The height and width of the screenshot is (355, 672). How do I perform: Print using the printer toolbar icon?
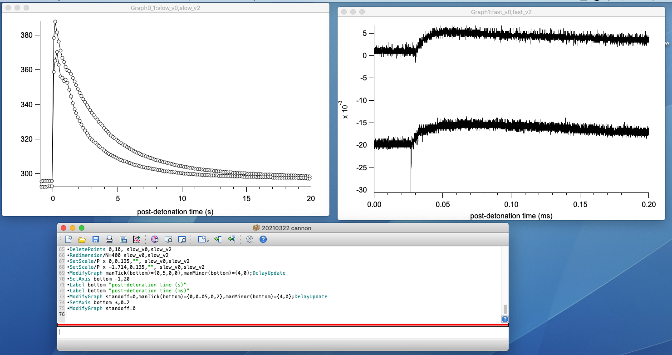coord(109,239)
